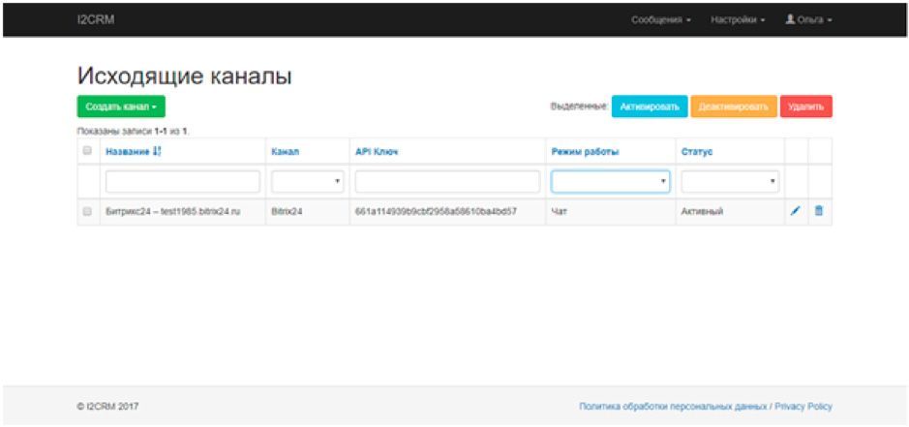Click the API Ключ filter input
The image size is (909, 427).
(x=447, y=181)
